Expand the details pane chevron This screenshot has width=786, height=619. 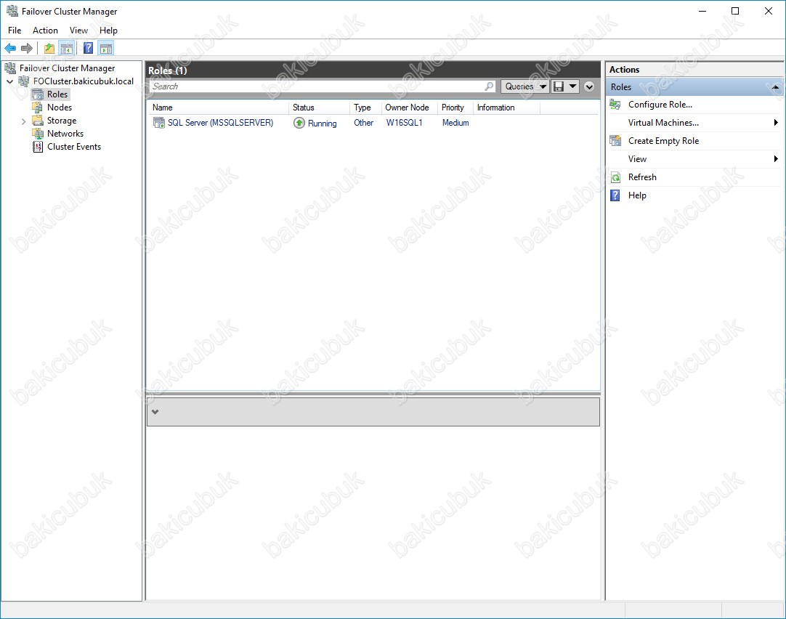coord(155,412)
